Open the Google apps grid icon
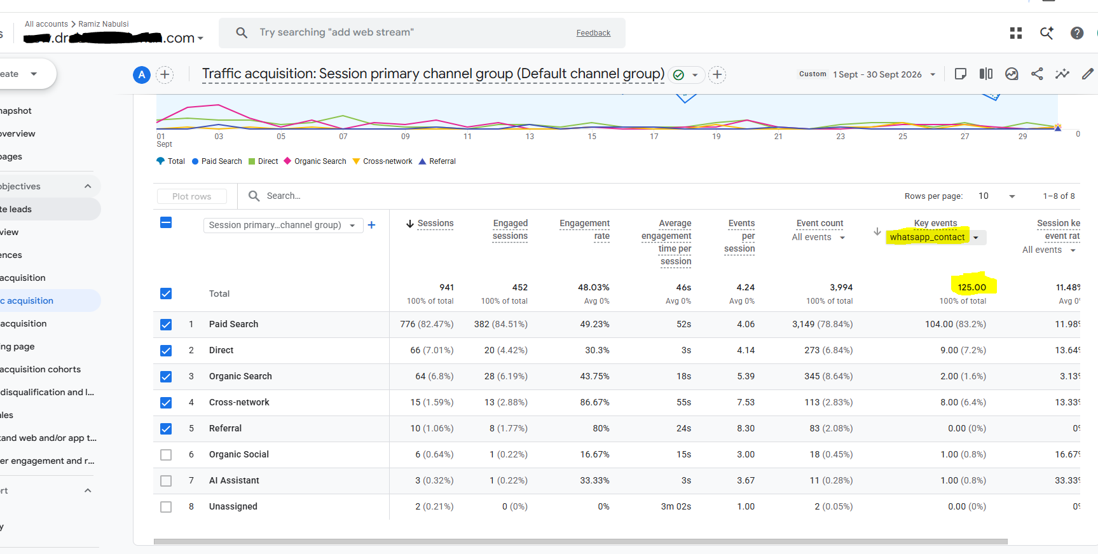 tap(1016, 33)
